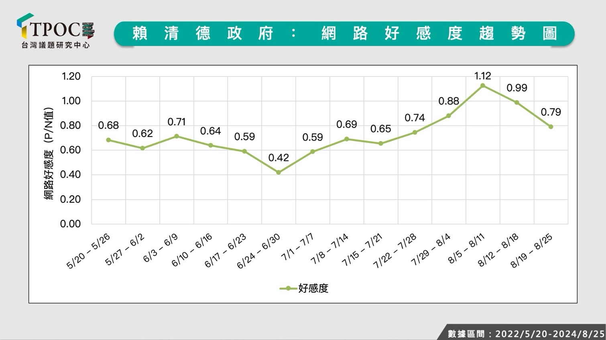Click the 0.79 value label
The height and width of the screenshot is (340, 606).
coord(551,112)
